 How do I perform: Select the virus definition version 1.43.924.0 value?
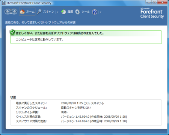[94, 117]
